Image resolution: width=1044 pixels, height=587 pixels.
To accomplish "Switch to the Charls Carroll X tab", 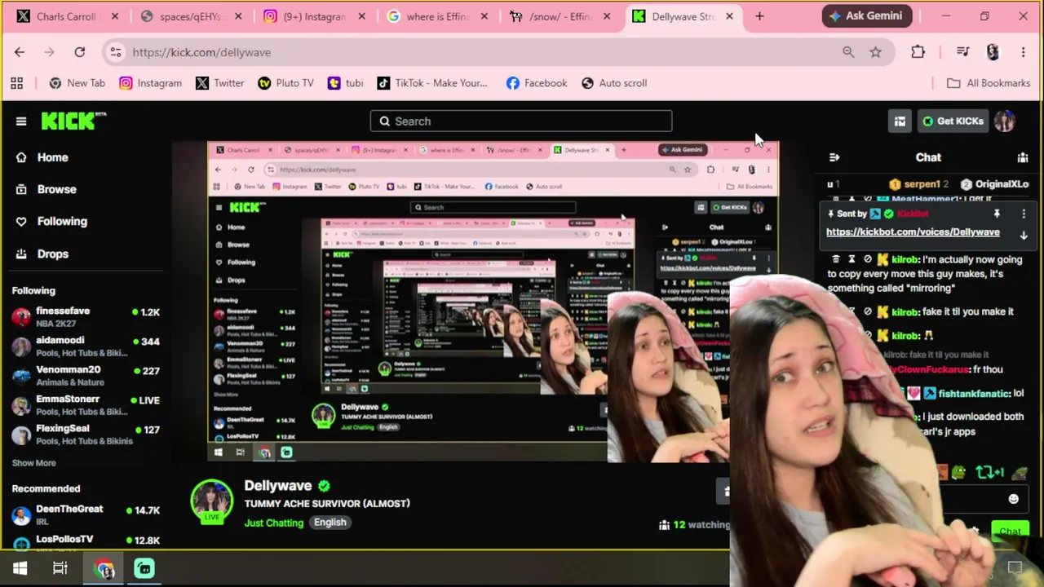I will (x=68, y=16).
